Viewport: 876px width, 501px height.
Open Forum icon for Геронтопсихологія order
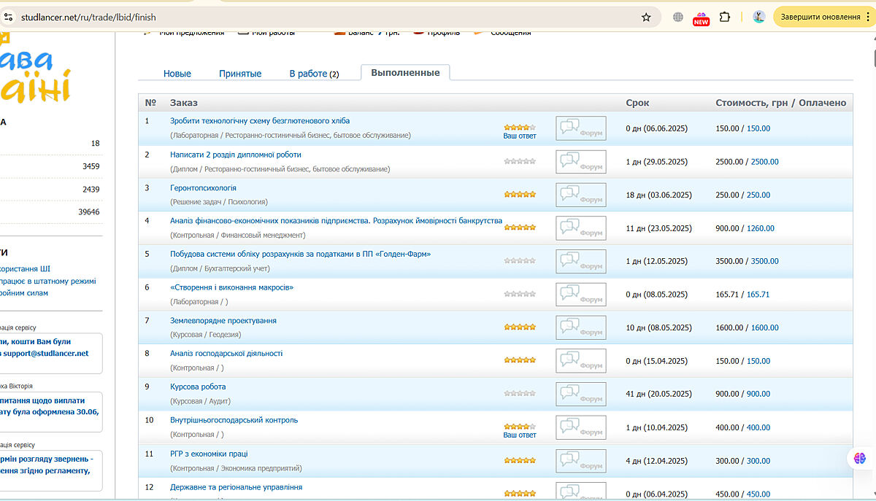(x=580, y=195)
